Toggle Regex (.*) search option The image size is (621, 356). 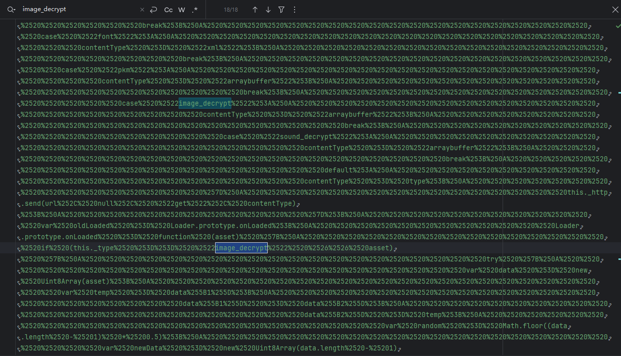coord(195,10)
